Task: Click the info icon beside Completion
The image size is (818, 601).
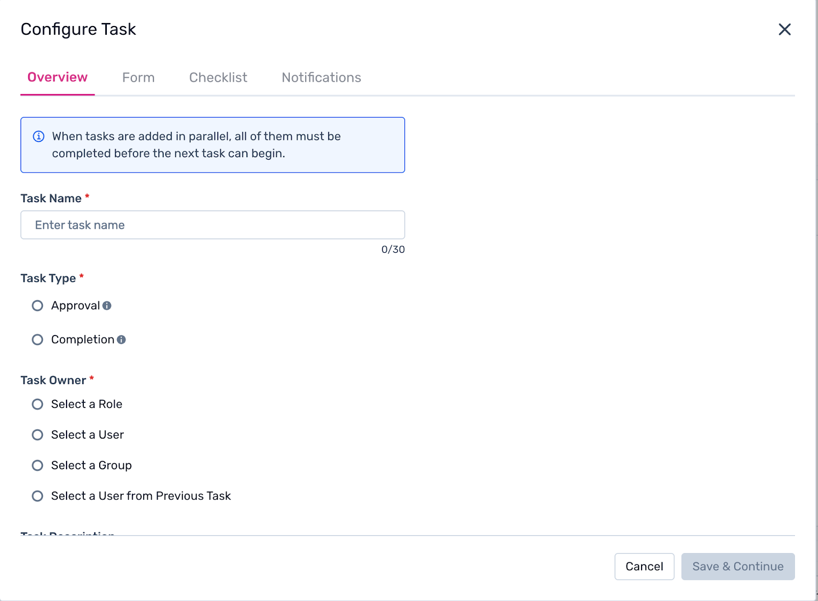Action: [x=121, y=340]
